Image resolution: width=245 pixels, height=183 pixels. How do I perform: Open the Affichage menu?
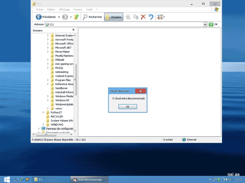click(64, 9)
